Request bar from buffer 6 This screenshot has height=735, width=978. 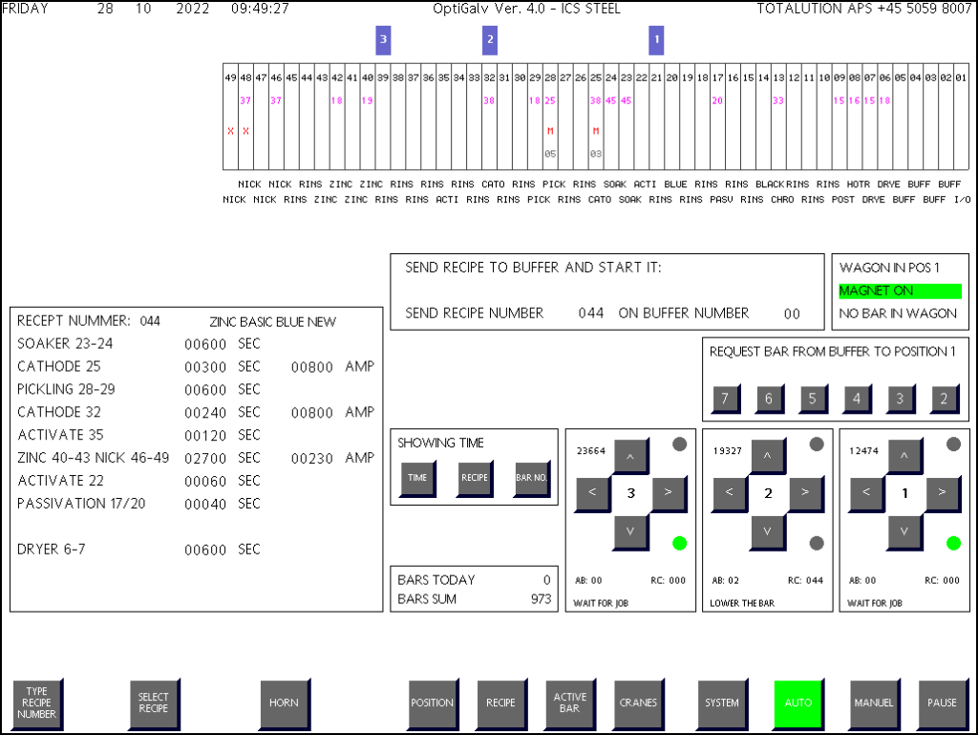point(769,400)
